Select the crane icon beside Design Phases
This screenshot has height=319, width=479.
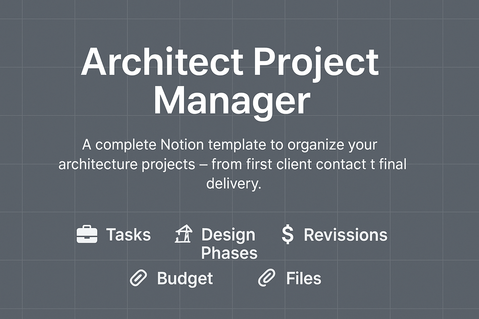(x=183, y=234)
